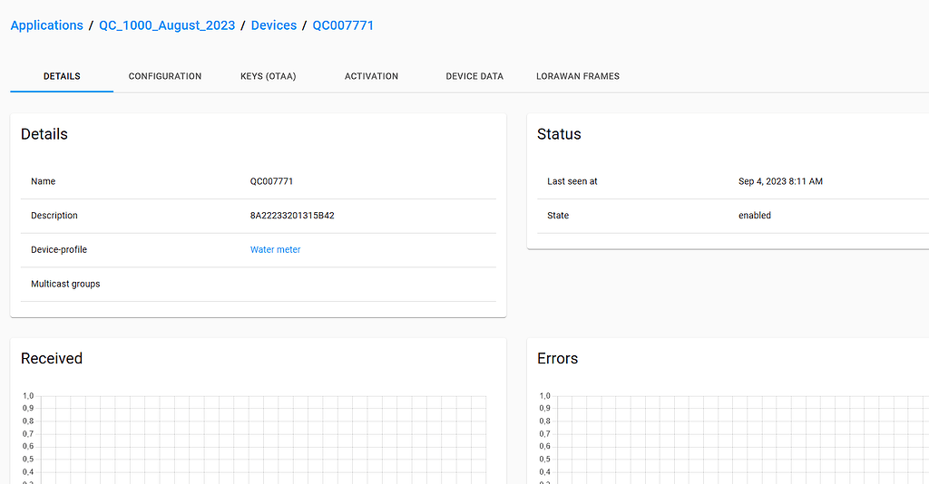The image size is (929, 484).
Task: Click the Errors chart heading
Action: 557,359
